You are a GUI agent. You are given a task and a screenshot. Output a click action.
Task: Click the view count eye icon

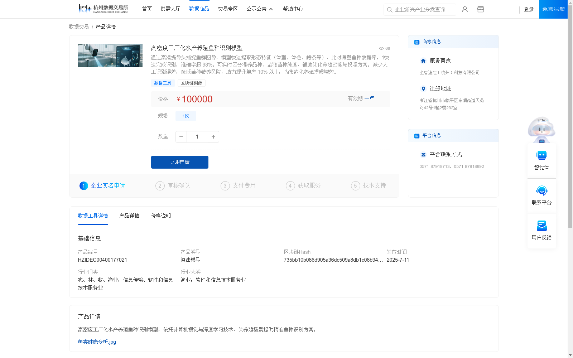pyautogui.click(x=381, y=48)
